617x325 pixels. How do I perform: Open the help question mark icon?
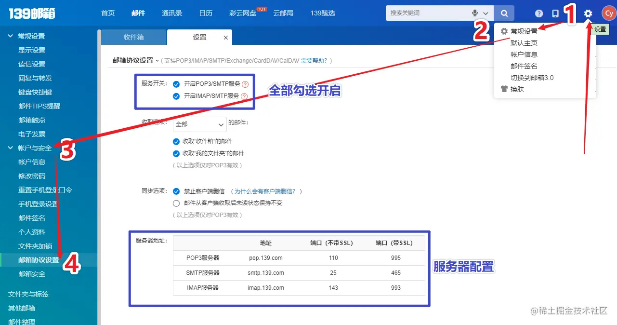(539, 14)
